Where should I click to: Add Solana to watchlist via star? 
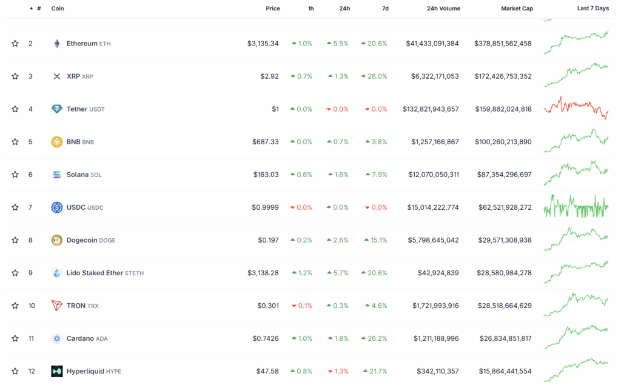[x=15, y=175]
